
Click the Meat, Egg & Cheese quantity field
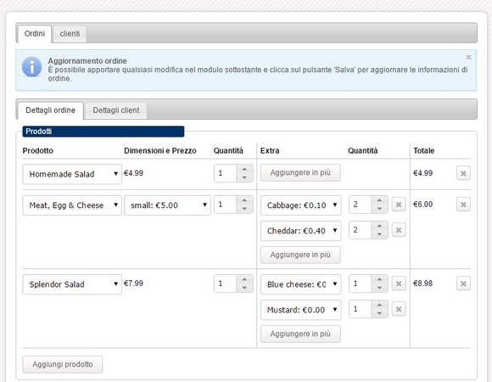pyautogui.click(x=226, y=205)
